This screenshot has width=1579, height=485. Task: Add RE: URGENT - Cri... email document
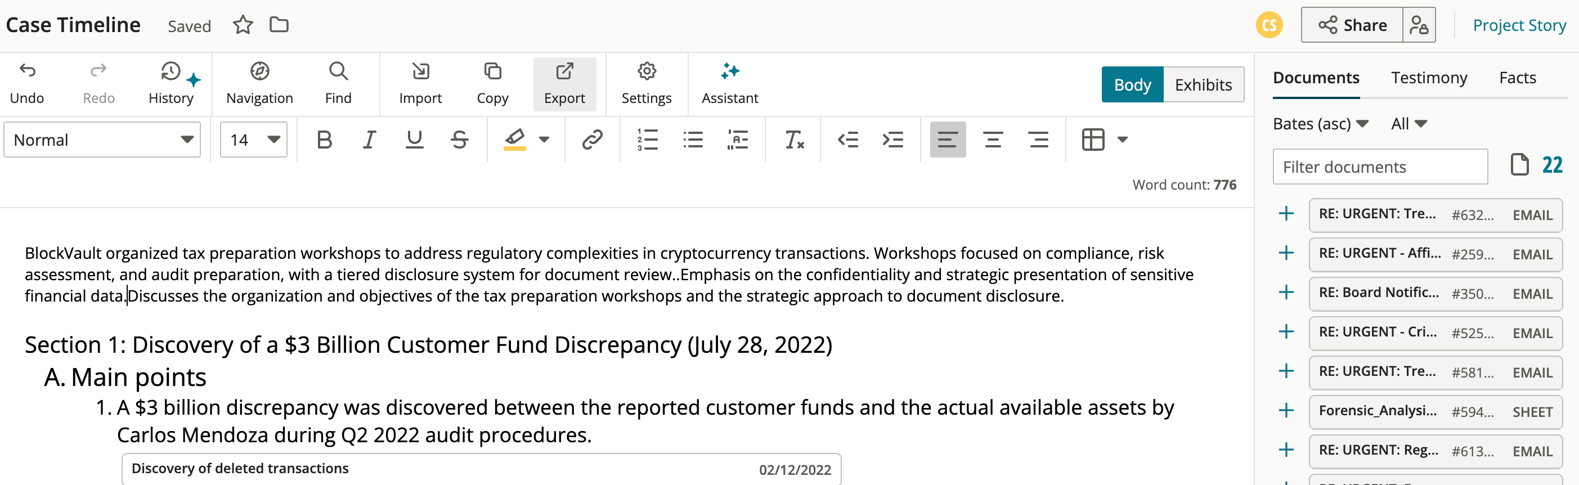click(1286, 332)
